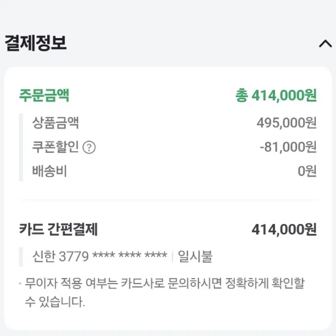Viewport: 336px width, 336px height.
Task: Tap the gray bar beside order details
Action: pos(21,147)
